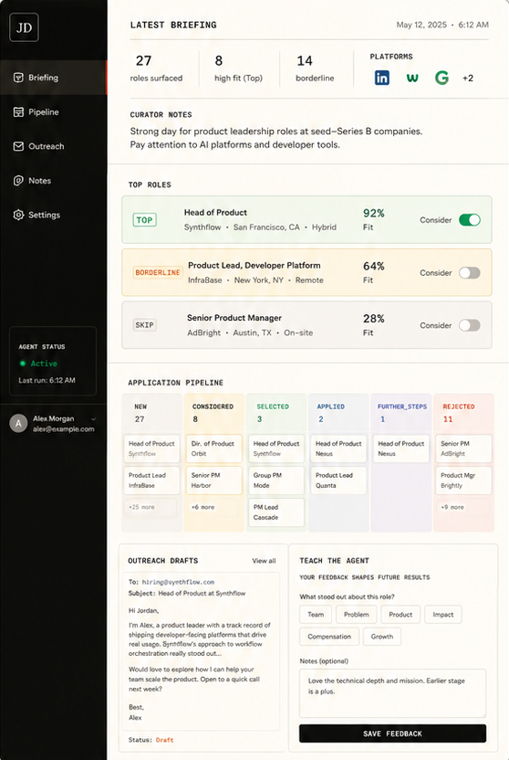Click the Outreach envelope icon
The image size is (509, 760).
click(18, 146)
